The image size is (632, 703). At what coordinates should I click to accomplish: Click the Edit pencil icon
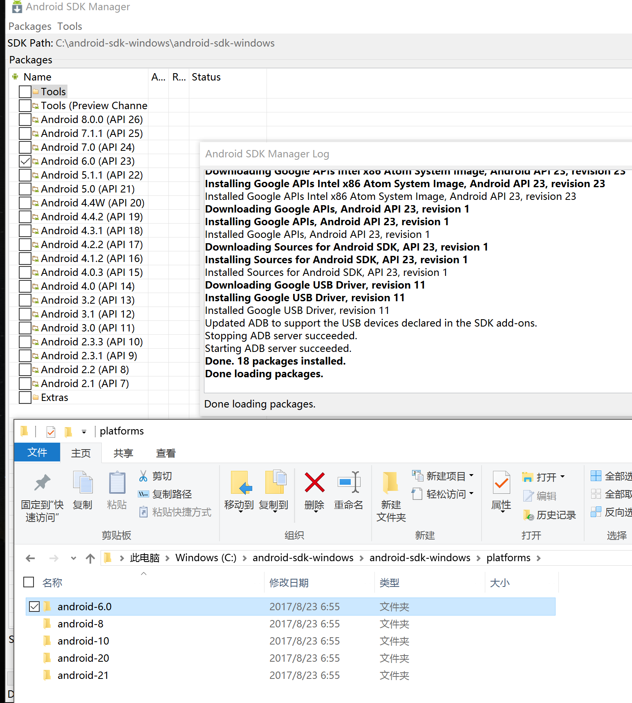pyautogui.click(x=528, y=496)
